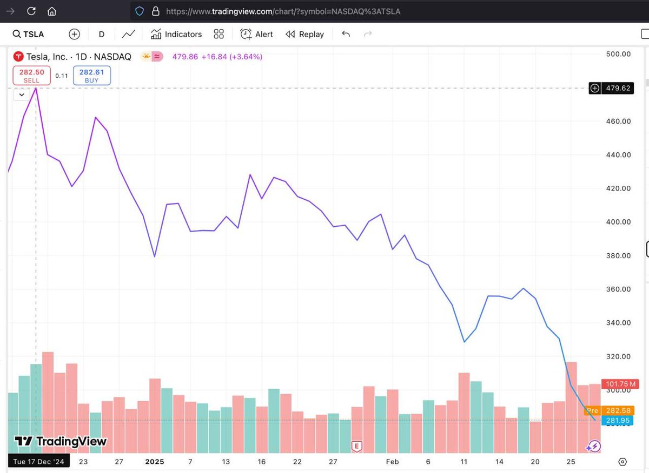Open chart settings gear at bottom right
Screen dimensions: 649x473
coord(622,462)
